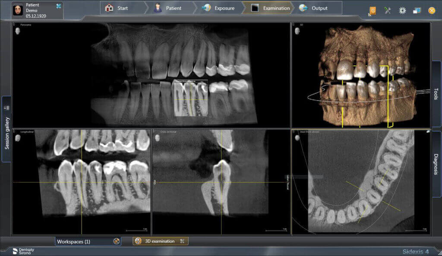Click the head orientation icon in Longitudinal view

click(x=18, y=138)
